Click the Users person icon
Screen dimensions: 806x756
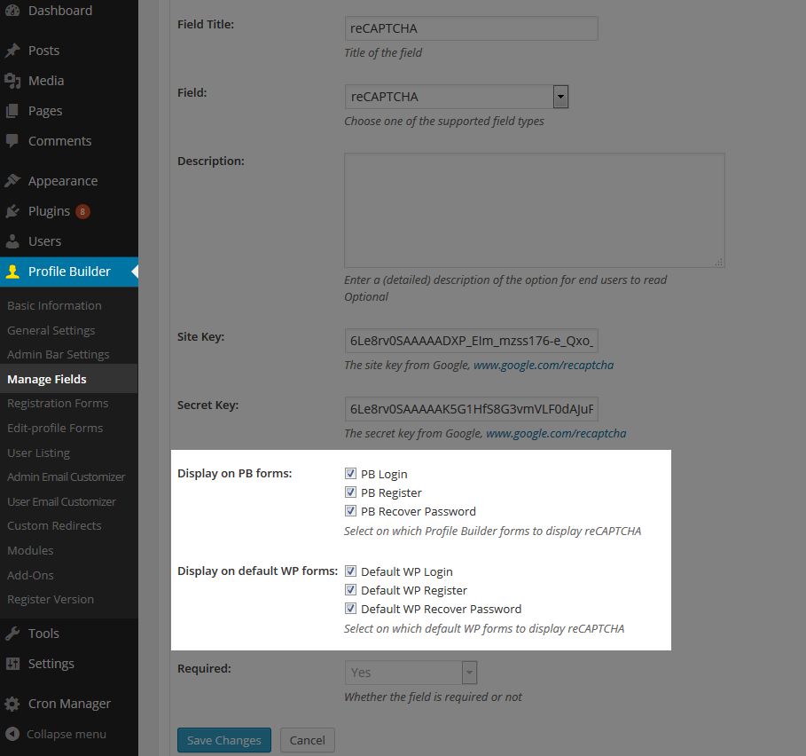pyautogui.click(x=12, y=241)
